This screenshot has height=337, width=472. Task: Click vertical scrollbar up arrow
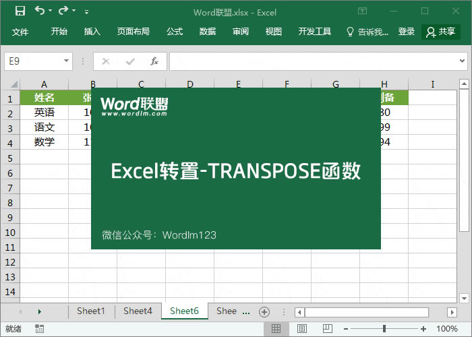click(464, 84)
